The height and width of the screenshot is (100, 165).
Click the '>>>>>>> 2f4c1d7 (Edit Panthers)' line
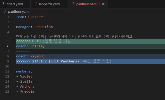pyautogui.click(x=91, y=61)
